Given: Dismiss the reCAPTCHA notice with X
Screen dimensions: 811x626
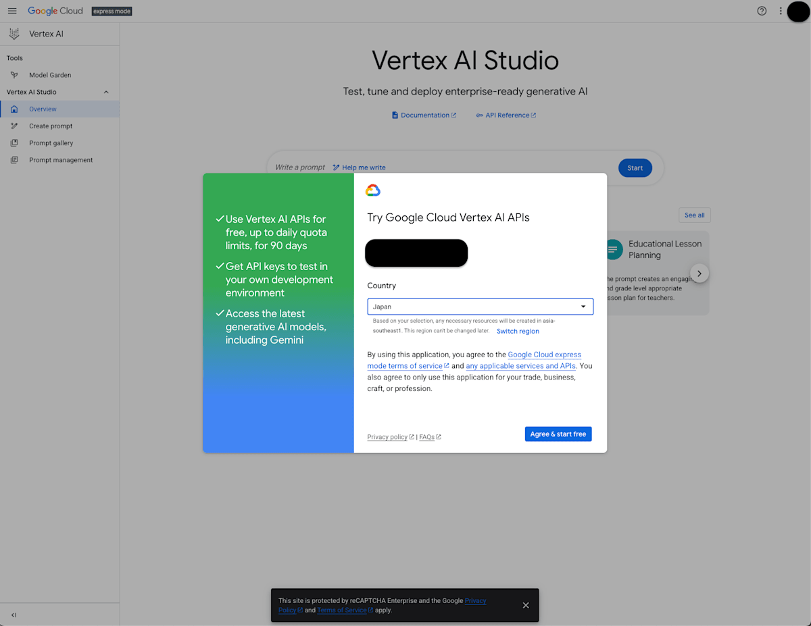Looking at the screenshot, I should pyautogui.click(x=526, y=605).
